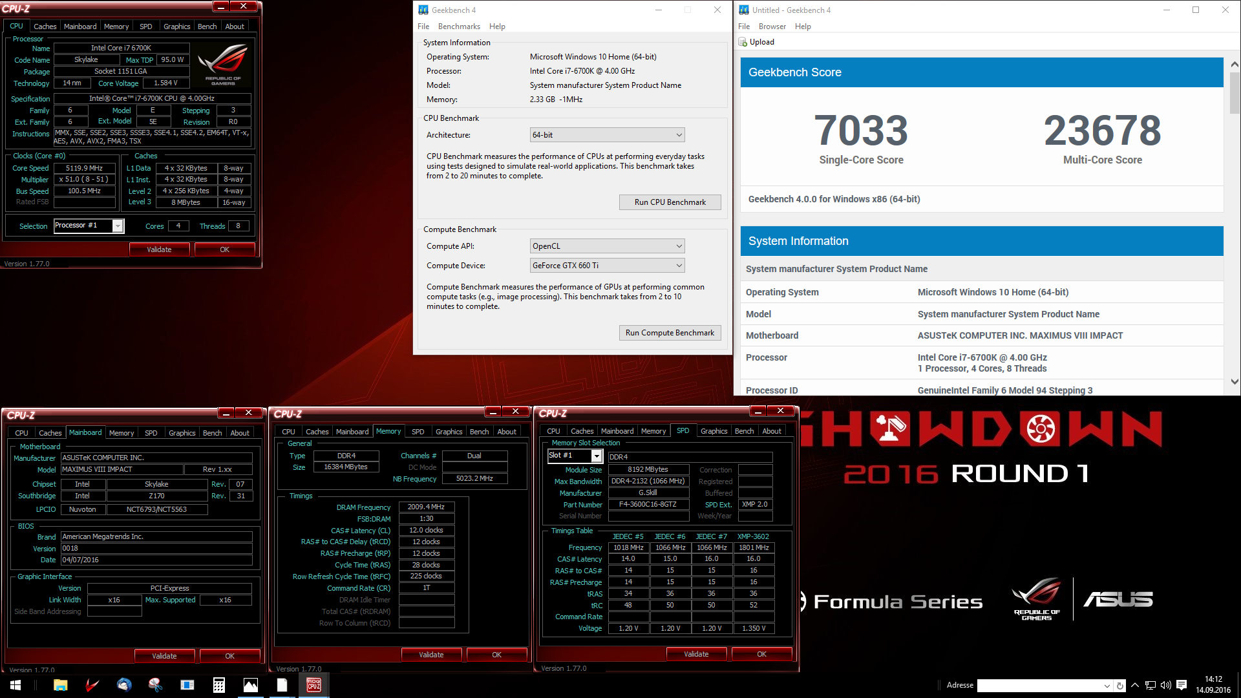
Task: Click OK in CPU-Z Memory window
Action: 496,655
